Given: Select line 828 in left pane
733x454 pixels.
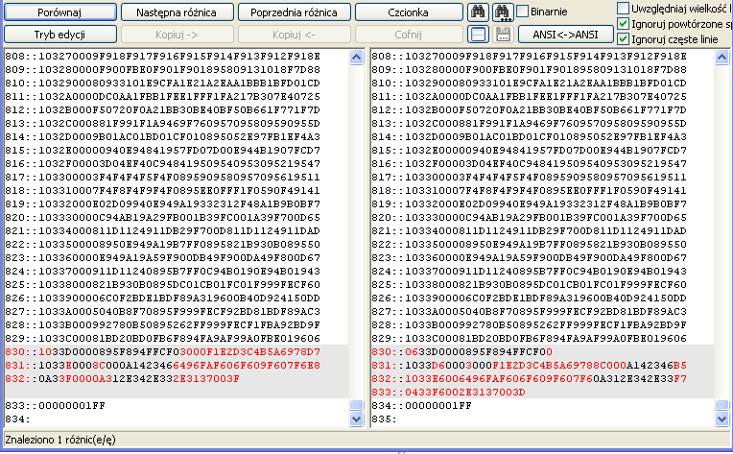Looking at the screenshot, I should pos(163,325).
